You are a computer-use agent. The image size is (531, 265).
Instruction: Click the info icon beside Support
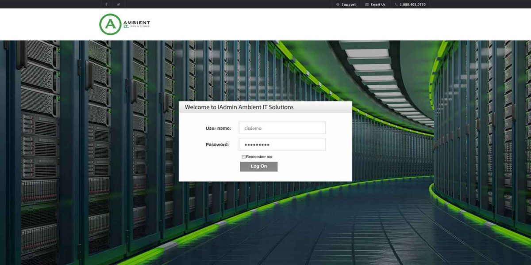tap(337, 4)
